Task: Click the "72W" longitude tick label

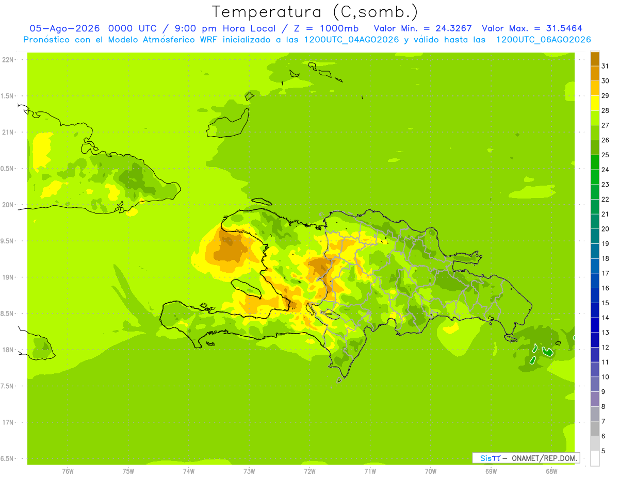Action: point(309,471)
